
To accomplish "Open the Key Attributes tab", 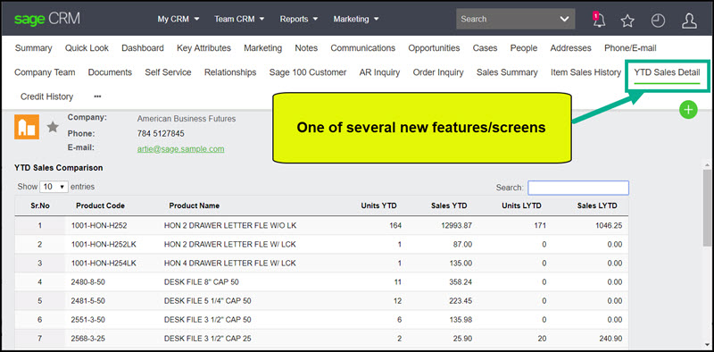I will tap(203, 48).
